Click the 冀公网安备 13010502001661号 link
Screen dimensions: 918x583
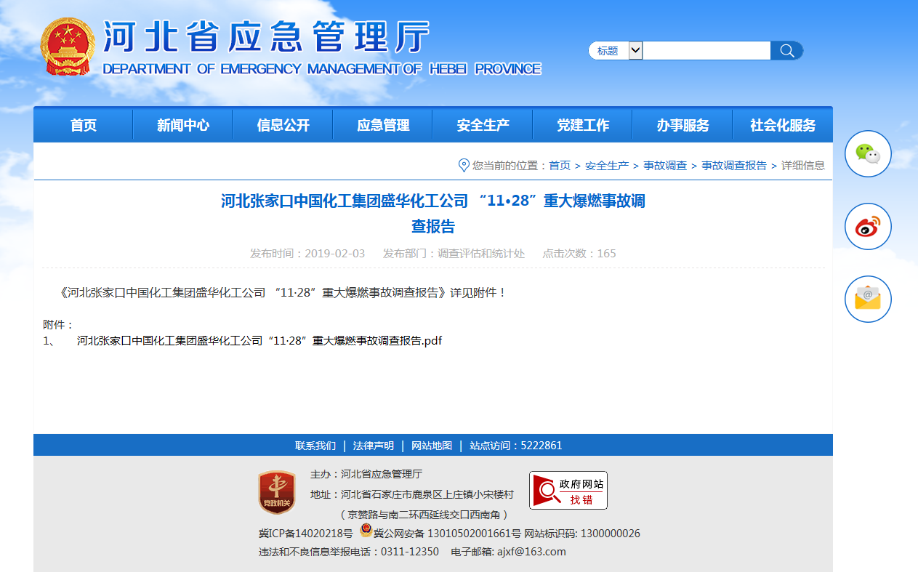coord(447,534)
